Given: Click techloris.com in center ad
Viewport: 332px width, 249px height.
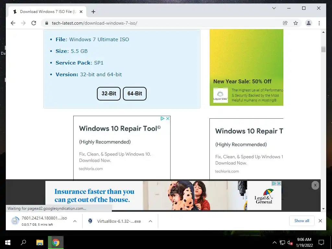Looking at the screenshot, I should click(91, 169).
